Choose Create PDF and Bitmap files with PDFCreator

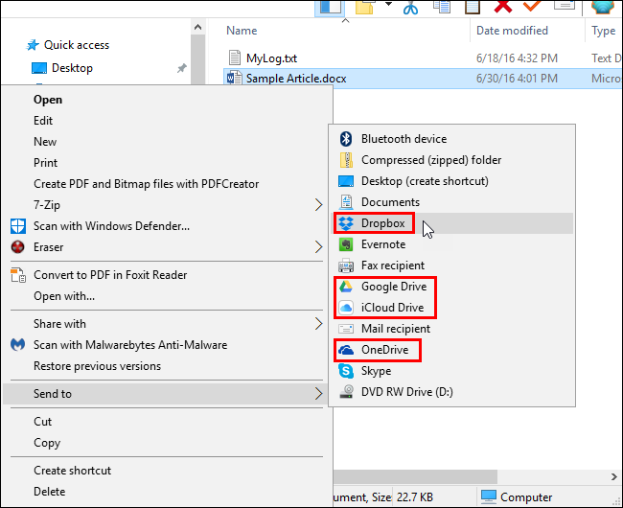pos(146,184)
